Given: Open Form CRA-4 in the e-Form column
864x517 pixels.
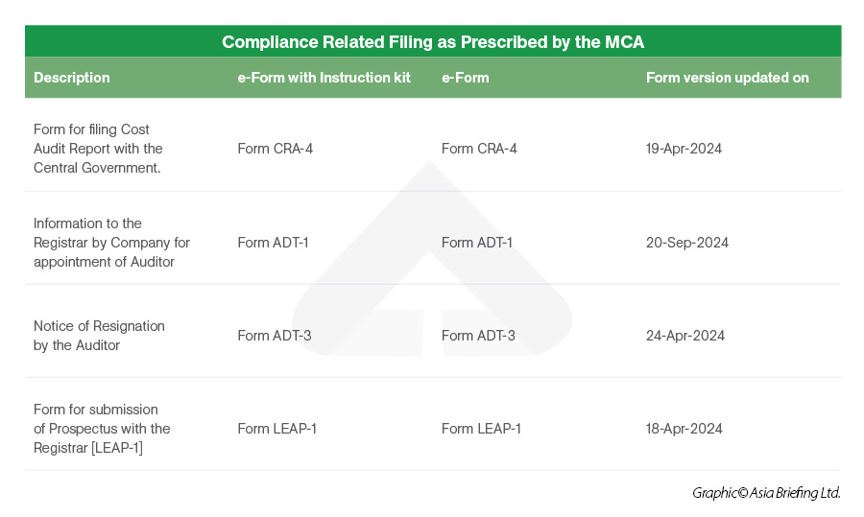Looking at the screenshot, I should point(479,149).
